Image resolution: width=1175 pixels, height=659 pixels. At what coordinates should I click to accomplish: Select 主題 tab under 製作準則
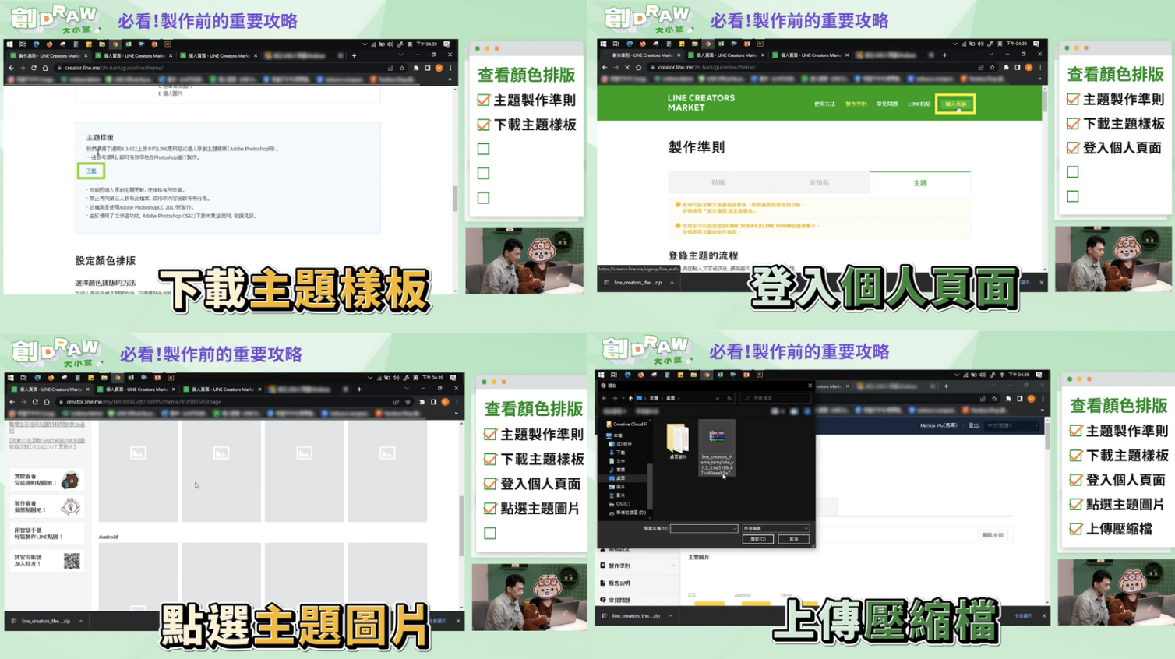(x=920, y=182)
